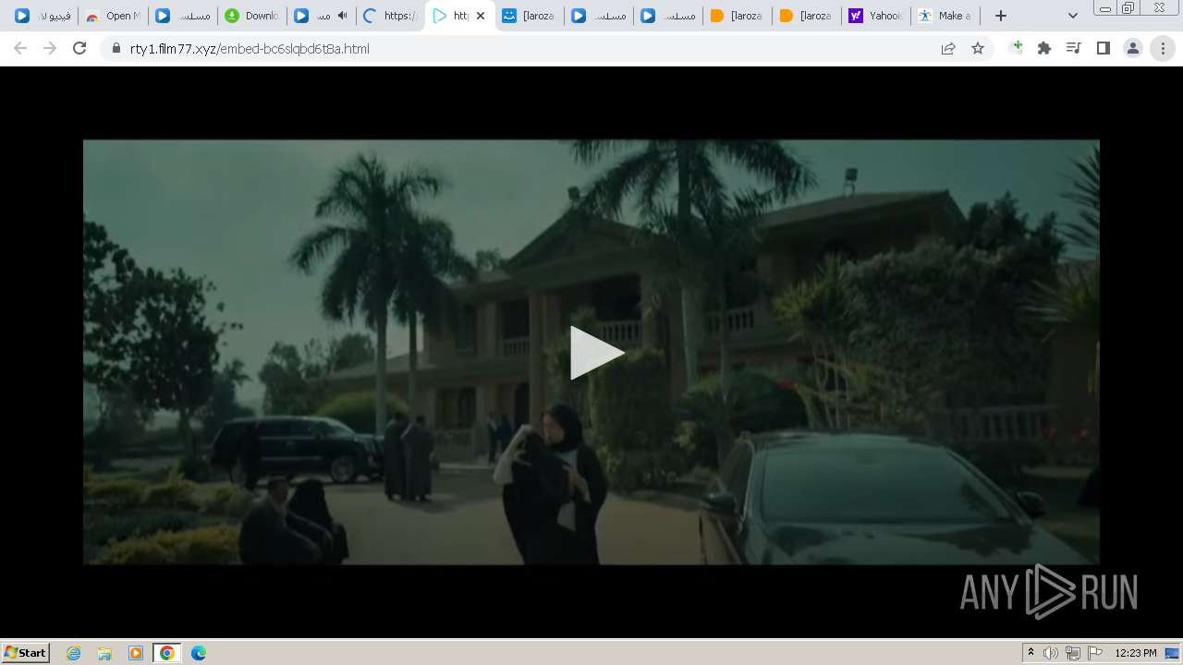Open the media controls icon in toolbar
1183x665 pixels.
point(1074,48)
